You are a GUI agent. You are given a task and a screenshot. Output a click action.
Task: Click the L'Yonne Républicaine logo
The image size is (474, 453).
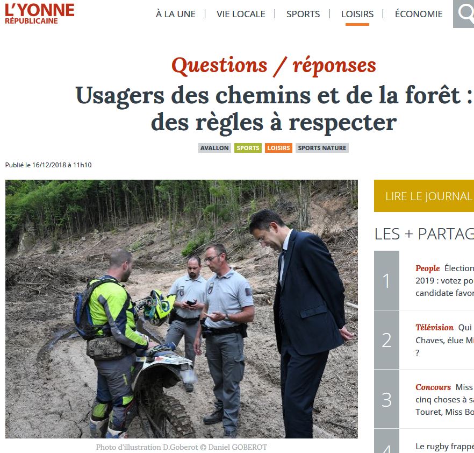pos(40,14)
